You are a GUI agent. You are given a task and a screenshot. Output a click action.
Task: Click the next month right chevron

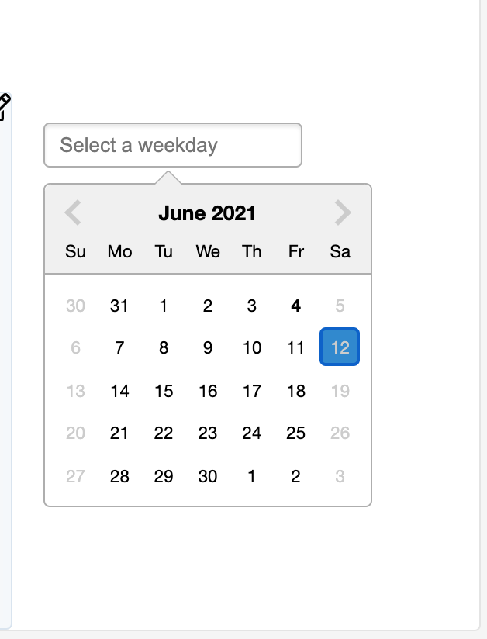pyautogui.click(x=341, y=212)
